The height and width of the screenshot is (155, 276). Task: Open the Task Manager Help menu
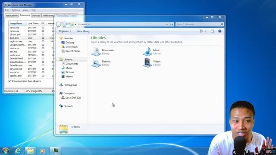click(33, 10)
